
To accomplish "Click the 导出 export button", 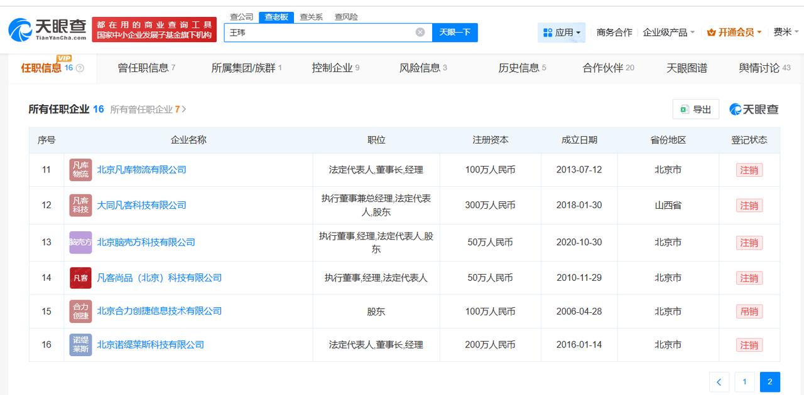I will coord(695,109).
